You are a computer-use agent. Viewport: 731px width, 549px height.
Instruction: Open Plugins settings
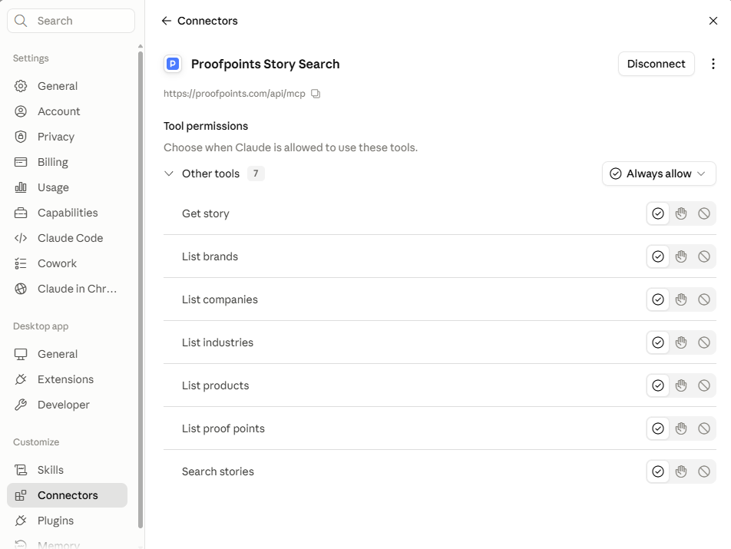67,521
